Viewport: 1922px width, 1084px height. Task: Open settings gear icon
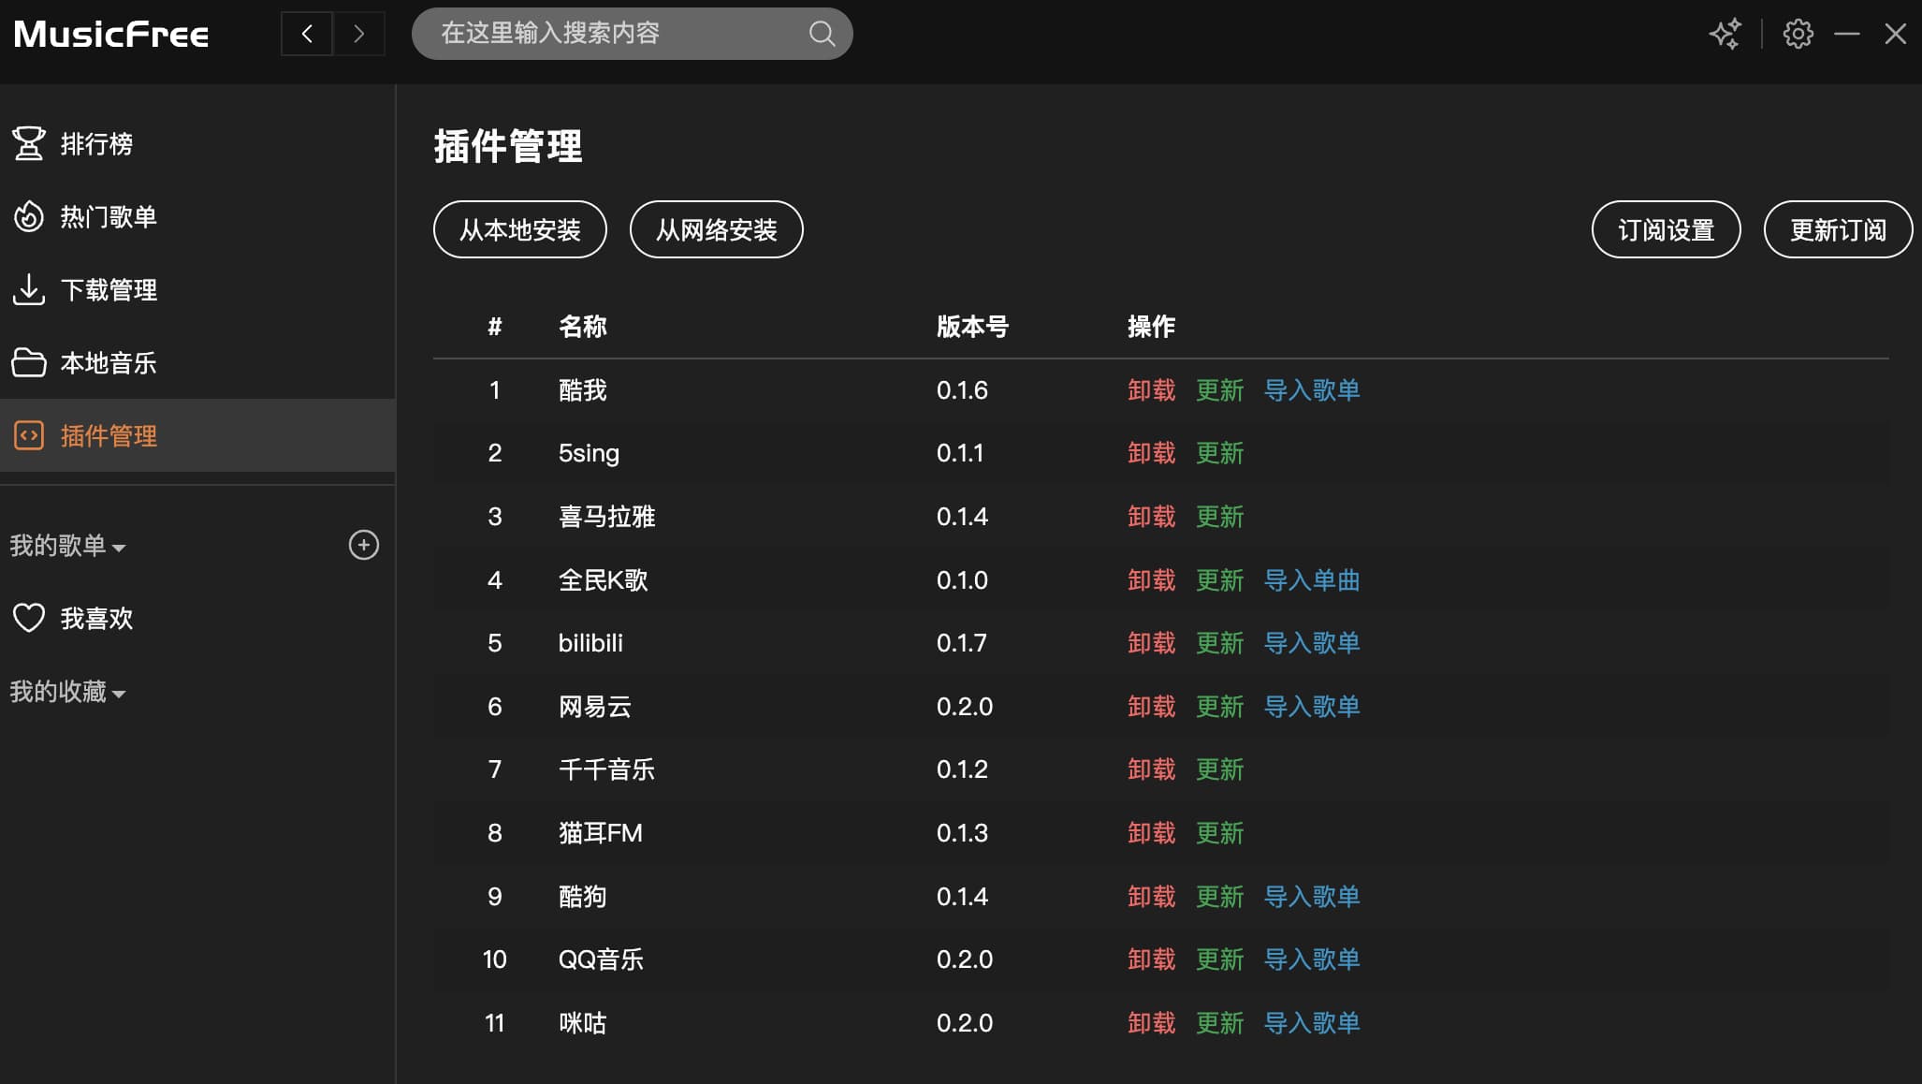point(1798,34)
